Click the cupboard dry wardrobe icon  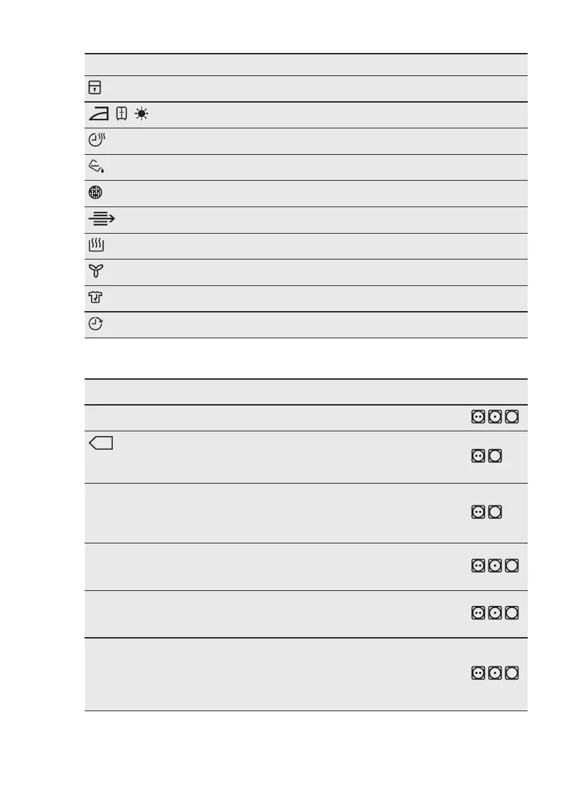click(x=123, y=113)
